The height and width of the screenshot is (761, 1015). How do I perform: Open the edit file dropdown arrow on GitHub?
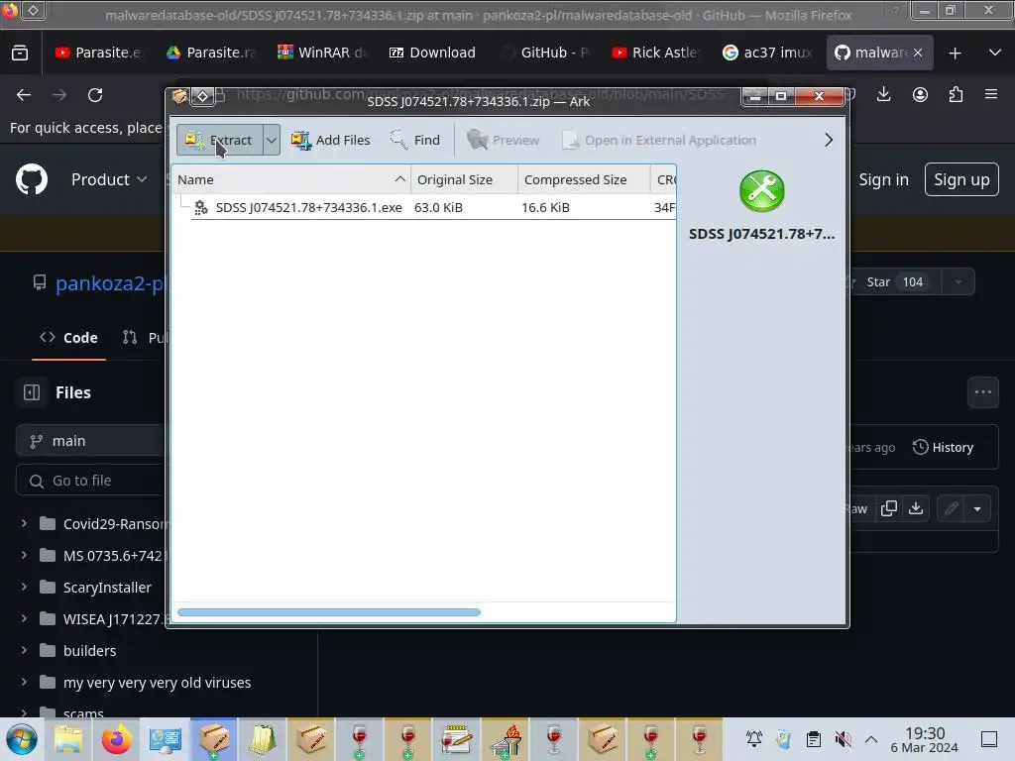(x=977, y=508)
